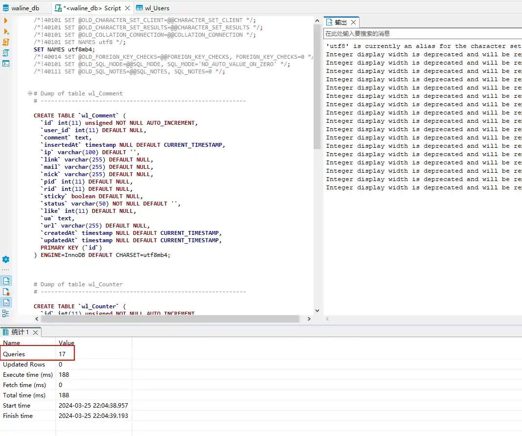This screenshot has height=436, width=522.
Task: Click output panel horizontal scroll left arrow
Action: tap(327, 319)
